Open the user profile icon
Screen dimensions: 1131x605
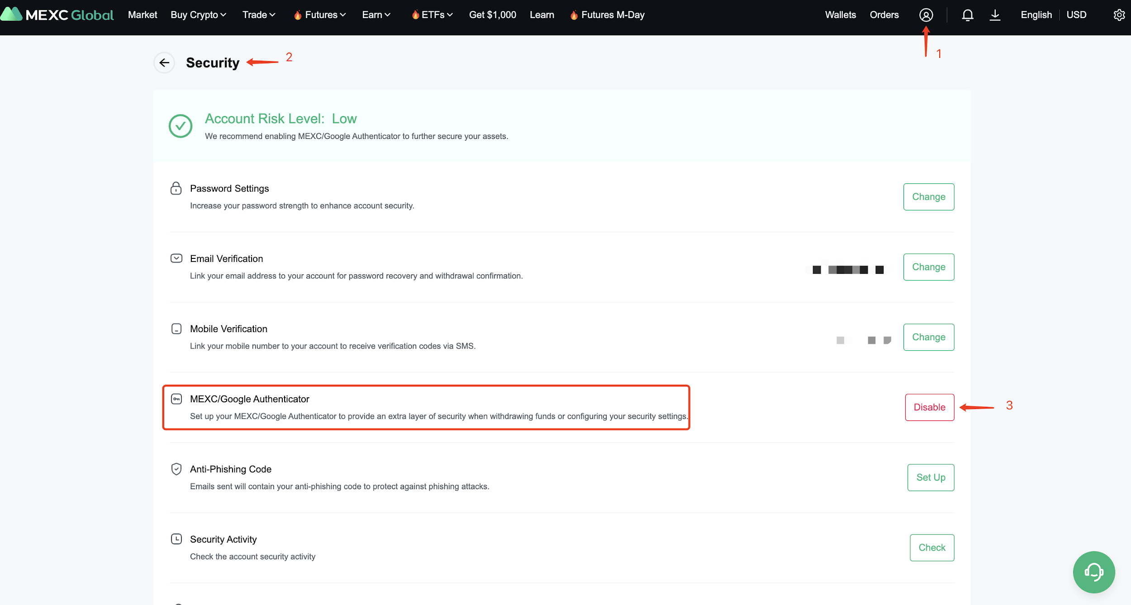pos(926,15)
